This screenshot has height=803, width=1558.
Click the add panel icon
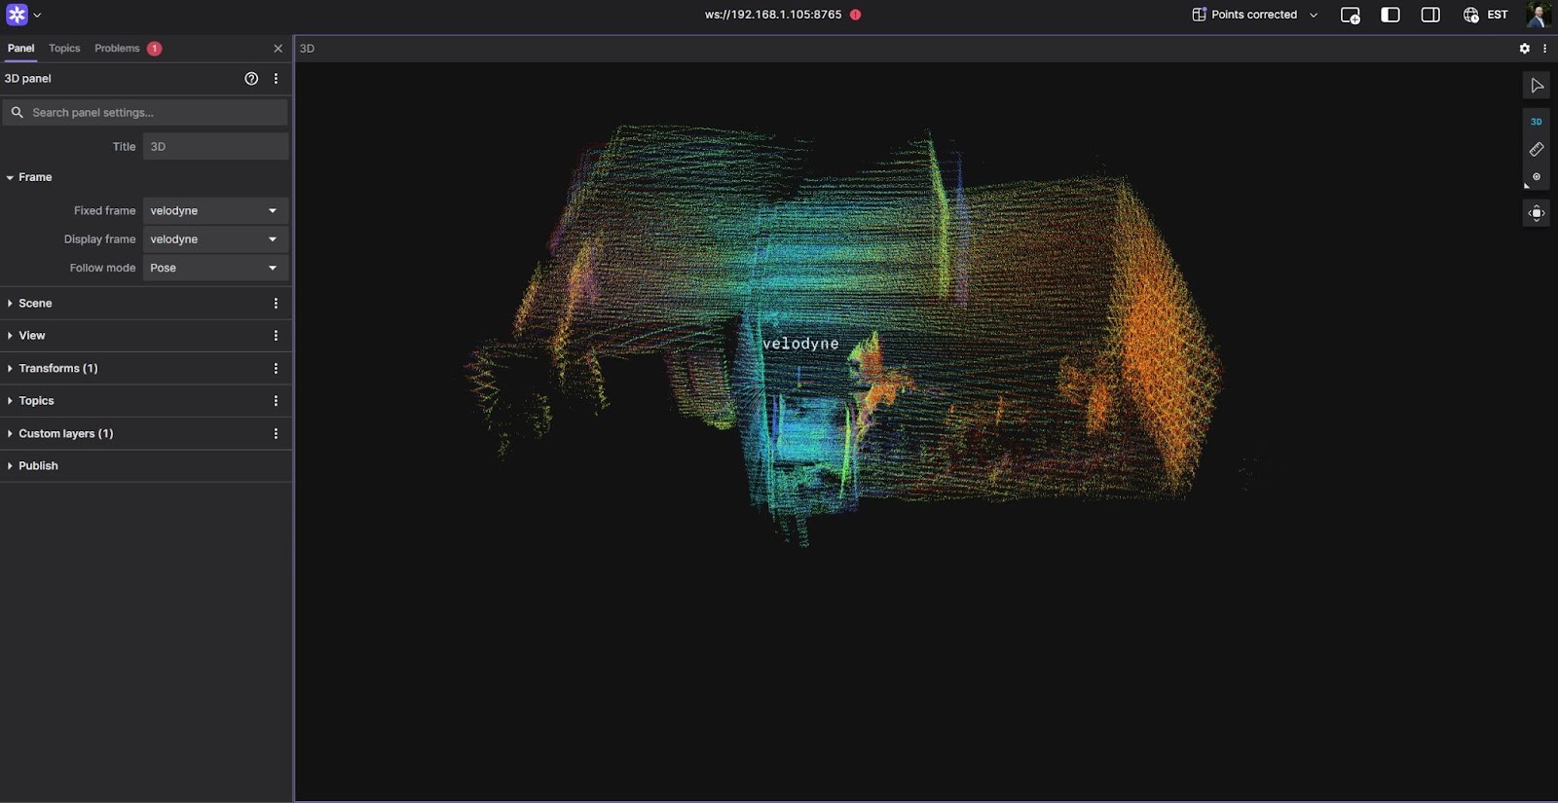pos(1350,16)
